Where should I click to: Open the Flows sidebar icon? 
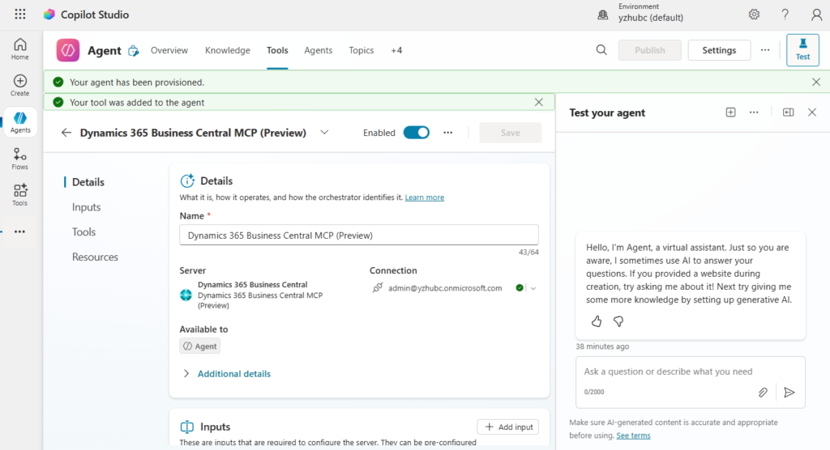coord(19,159)
